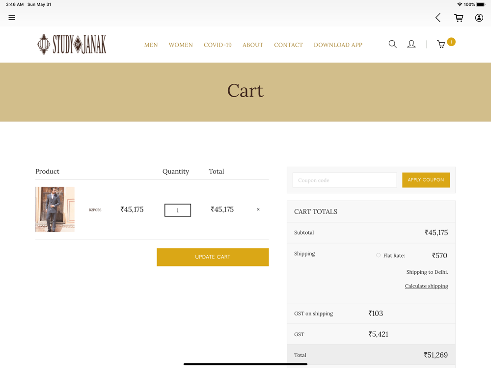Viewport: 491px width, 368px height.
Task: Click the ₹570 flat rate amount
Action: 439,256
